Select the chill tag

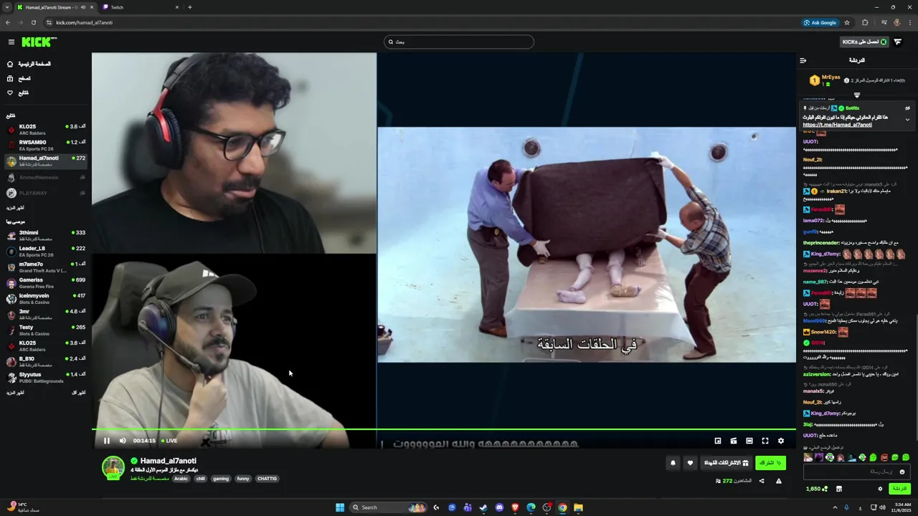(x=201, y=479)
